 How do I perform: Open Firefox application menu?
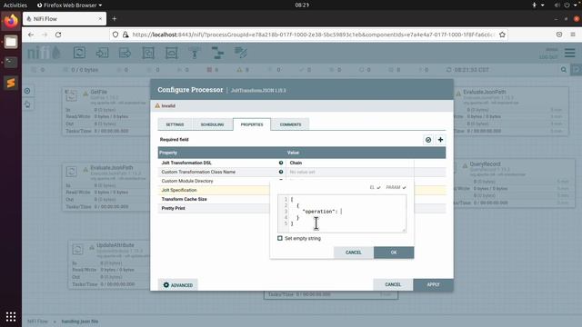tap(573, 35)
